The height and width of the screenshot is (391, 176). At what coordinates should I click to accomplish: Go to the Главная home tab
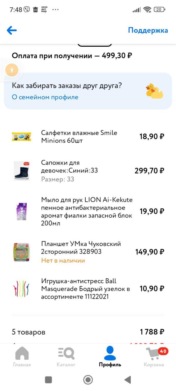[x=22, y=356]
